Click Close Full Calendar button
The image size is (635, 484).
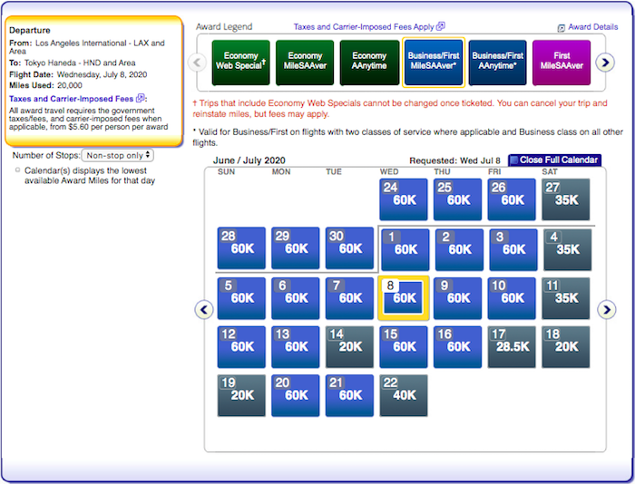point(554,160)
